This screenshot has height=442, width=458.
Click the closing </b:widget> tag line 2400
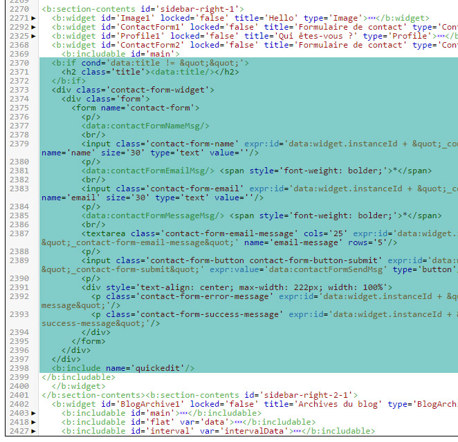coord(79,386)
